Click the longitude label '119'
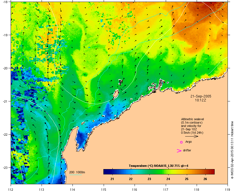Screen dimensions: 236x191 click(228, 189)
